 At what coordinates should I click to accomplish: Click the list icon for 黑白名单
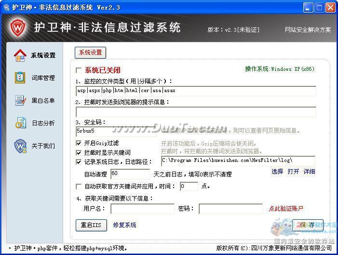point(20,100)
